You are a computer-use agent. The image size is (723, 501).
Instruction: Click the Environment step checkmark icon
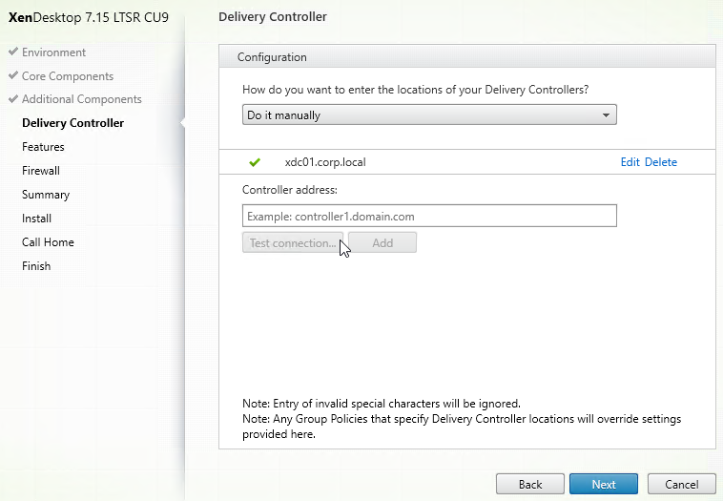[x=13, y=52]
